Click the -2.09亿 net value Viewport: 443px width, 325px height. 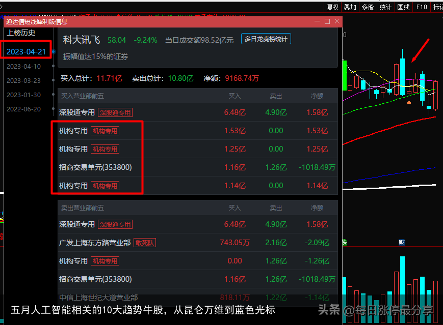tap(317, 243)
